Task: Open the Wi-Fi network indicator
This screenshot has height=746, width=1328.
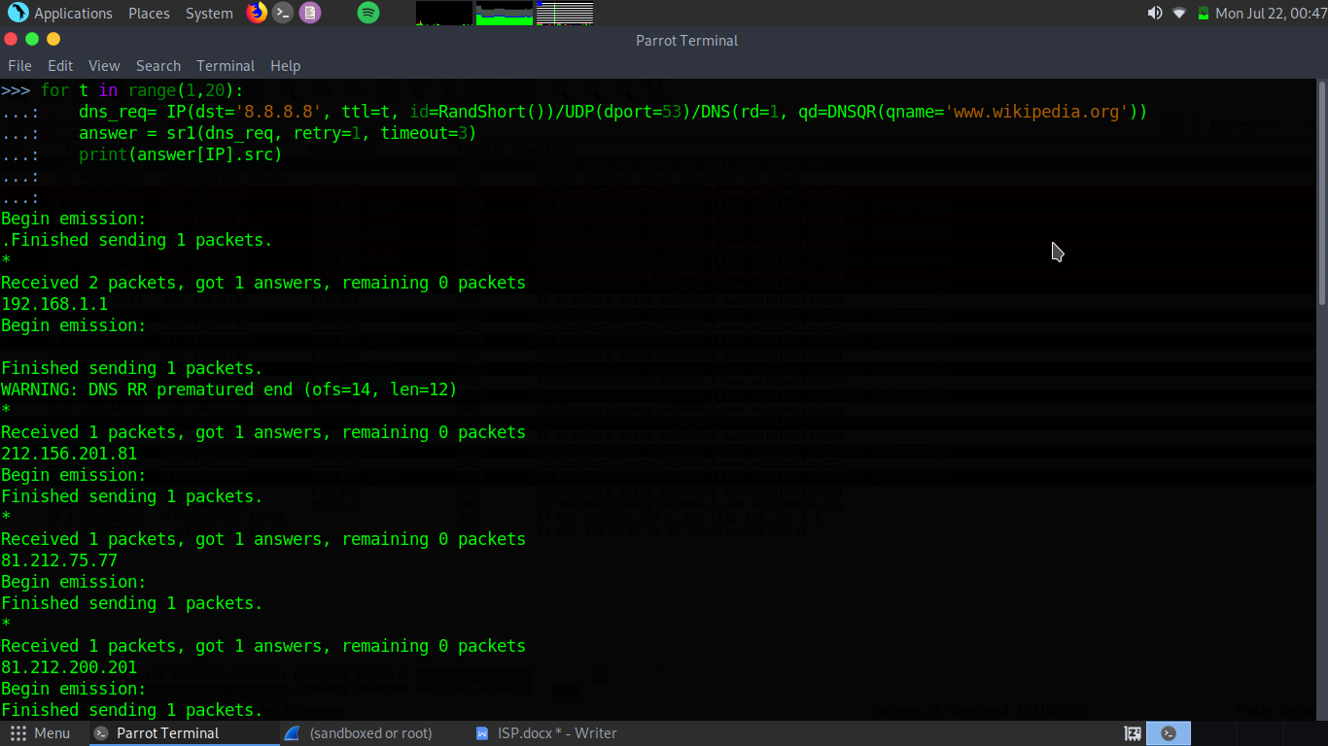Action: [x=1179, y=13]
